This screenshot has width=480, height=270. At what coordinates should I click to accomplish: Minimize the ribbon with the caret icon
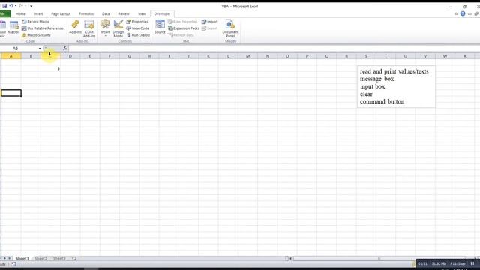coord(456,13)
